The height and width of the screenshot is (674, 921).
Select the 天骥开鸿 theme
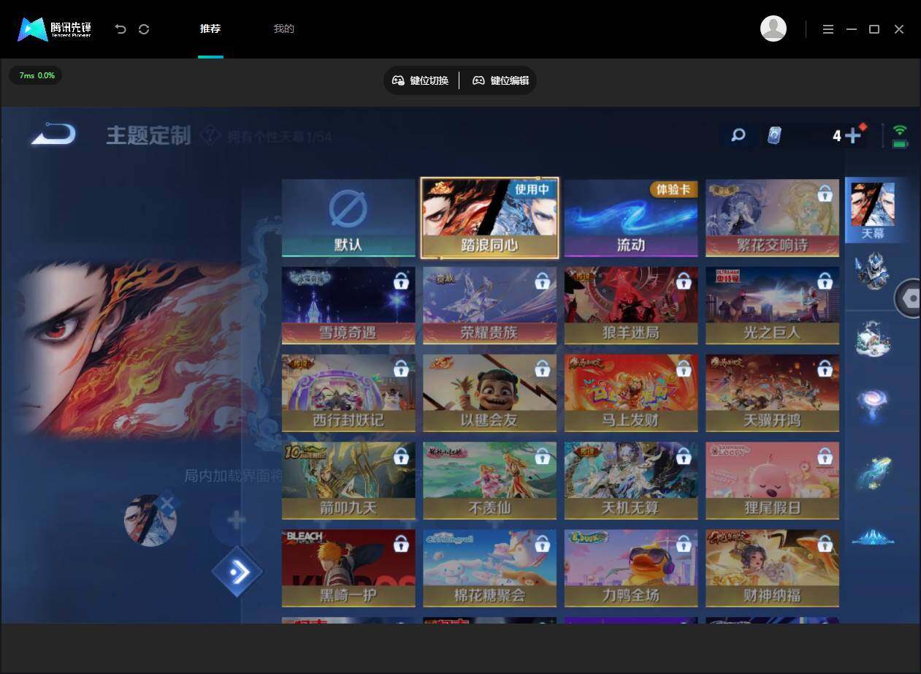pos(772,393)
